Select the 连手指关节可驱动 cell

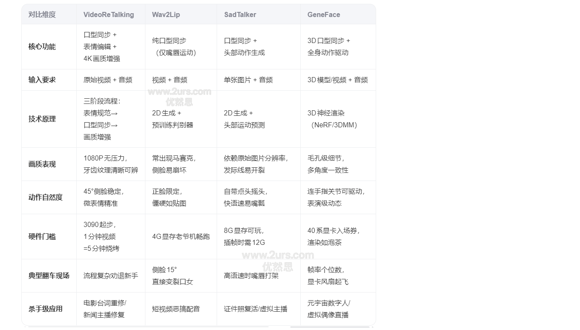pyautogui.click(x=338, y=198)
